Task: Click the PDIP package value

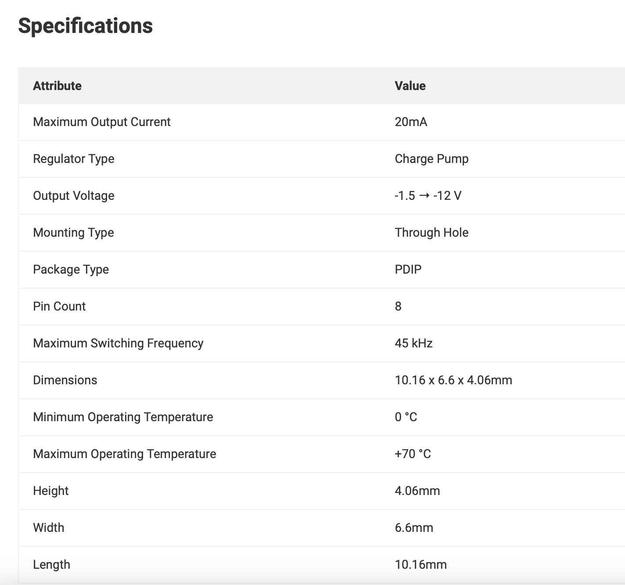Action: point(408,270)
